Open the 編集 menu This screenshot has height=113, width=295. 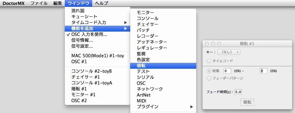(x=58, y=3)
